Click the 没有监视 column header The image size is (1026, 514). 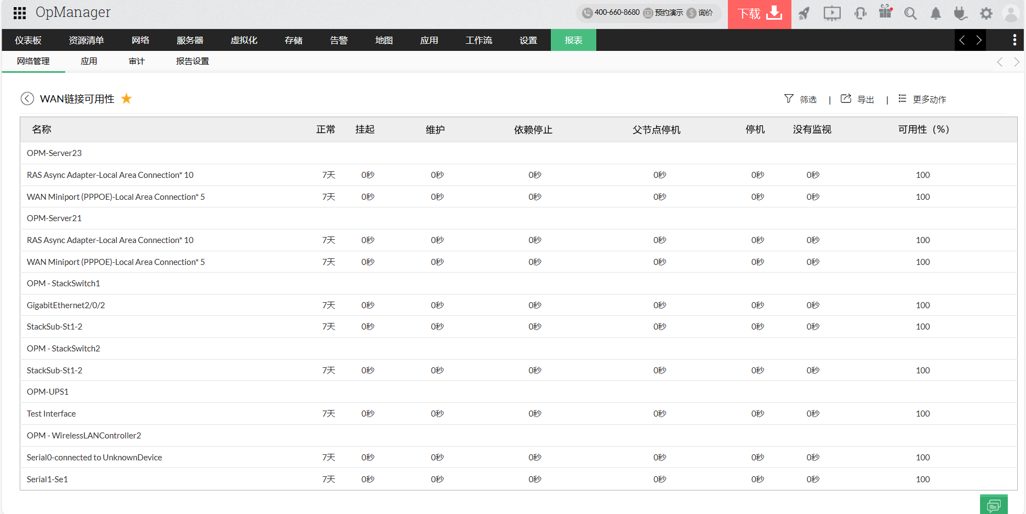coord(812,129)
